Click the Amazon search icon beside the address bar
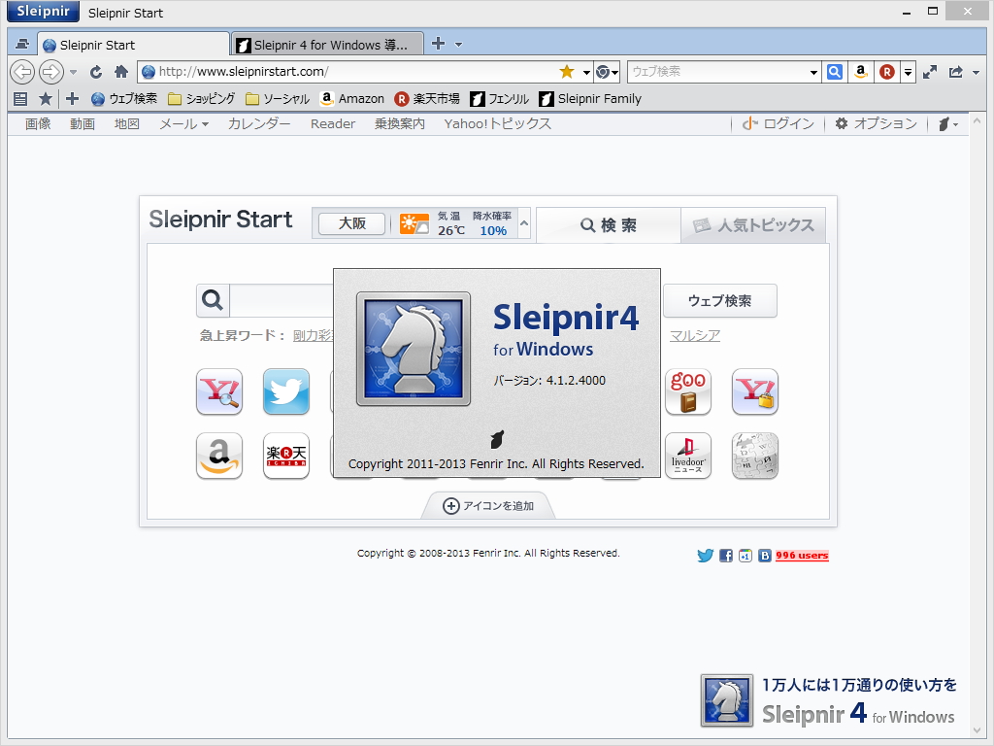 860,71
